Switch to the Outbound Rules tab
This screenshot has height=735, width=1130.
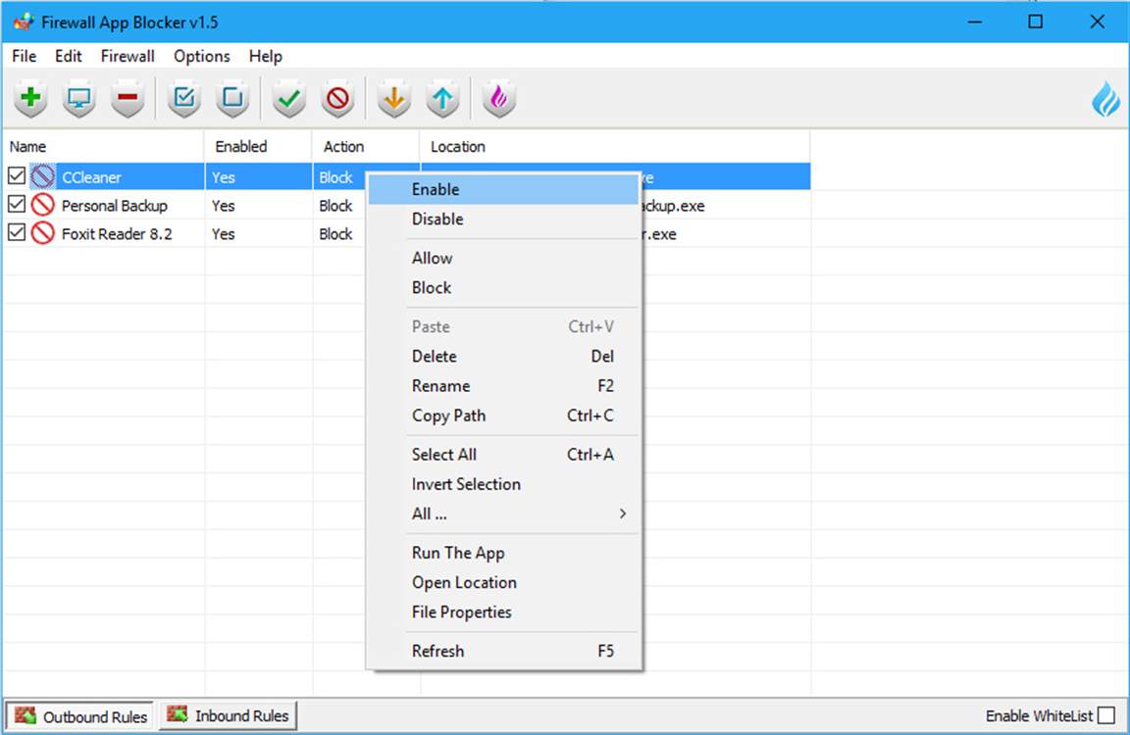(x=80, y=716)
